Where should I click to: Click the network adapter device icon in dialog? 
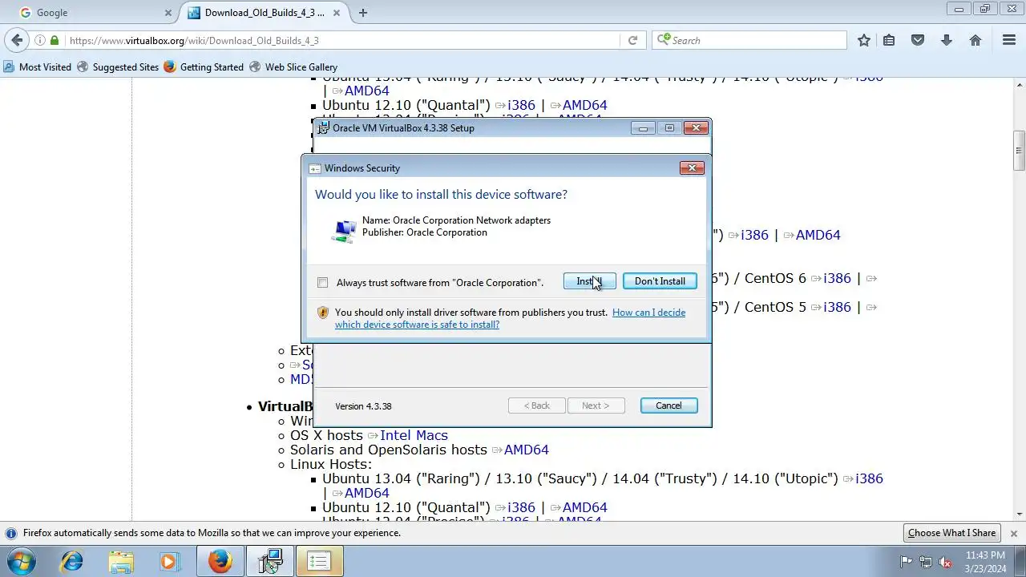click(344, 231)
